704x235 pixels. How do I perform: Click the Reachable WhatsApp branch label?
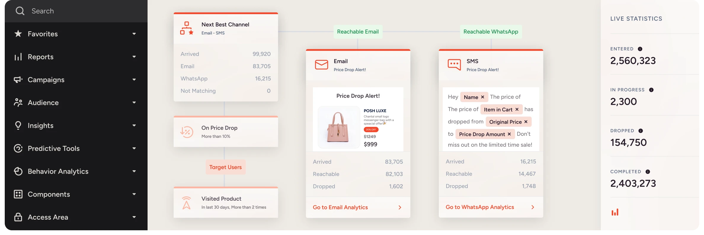click(x=491, y=32)
